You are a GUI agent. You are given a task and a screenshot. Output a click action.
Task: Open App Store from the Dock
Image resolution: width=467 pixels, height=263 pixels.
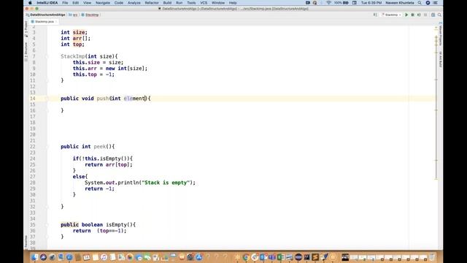point(199,256)
